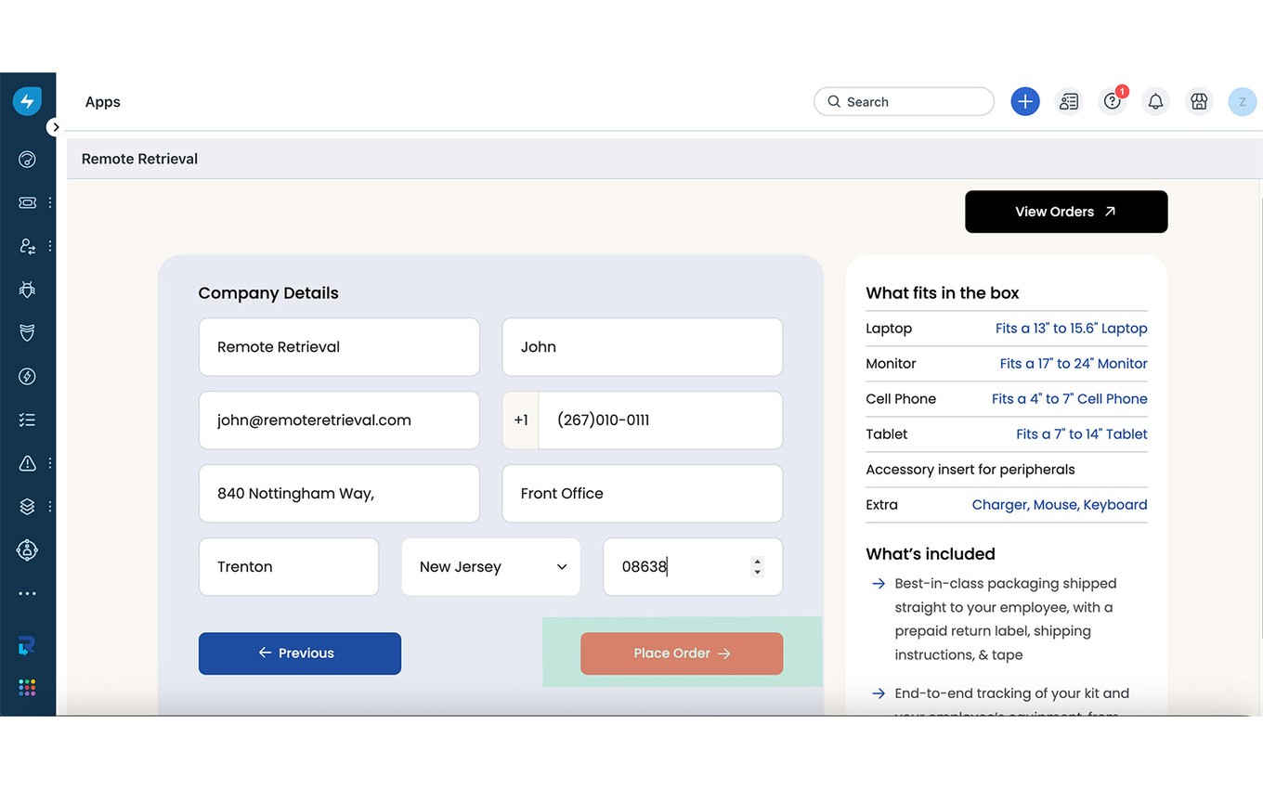Open the Dashboard gauge icon in sidebar
Image resolution: width=1263 pixels, height=789 pixels.
(27, 160)
